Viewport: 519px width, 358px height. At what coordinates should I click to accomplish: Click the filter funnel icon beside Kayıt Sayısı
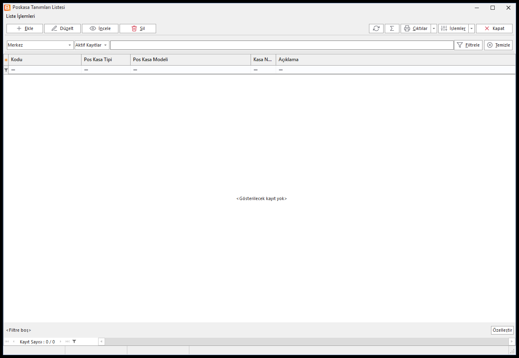pyautogui.click(x=74, y=342)
